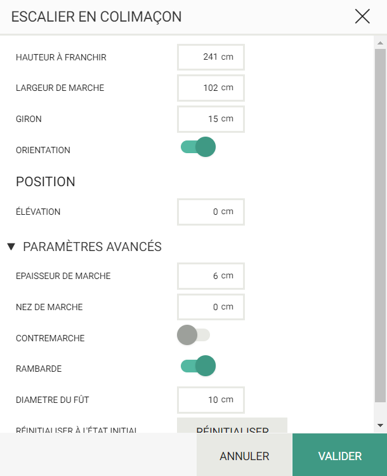Toggle the Orientation switch
This screenshot has height=476, width=387.
point(198,147)
